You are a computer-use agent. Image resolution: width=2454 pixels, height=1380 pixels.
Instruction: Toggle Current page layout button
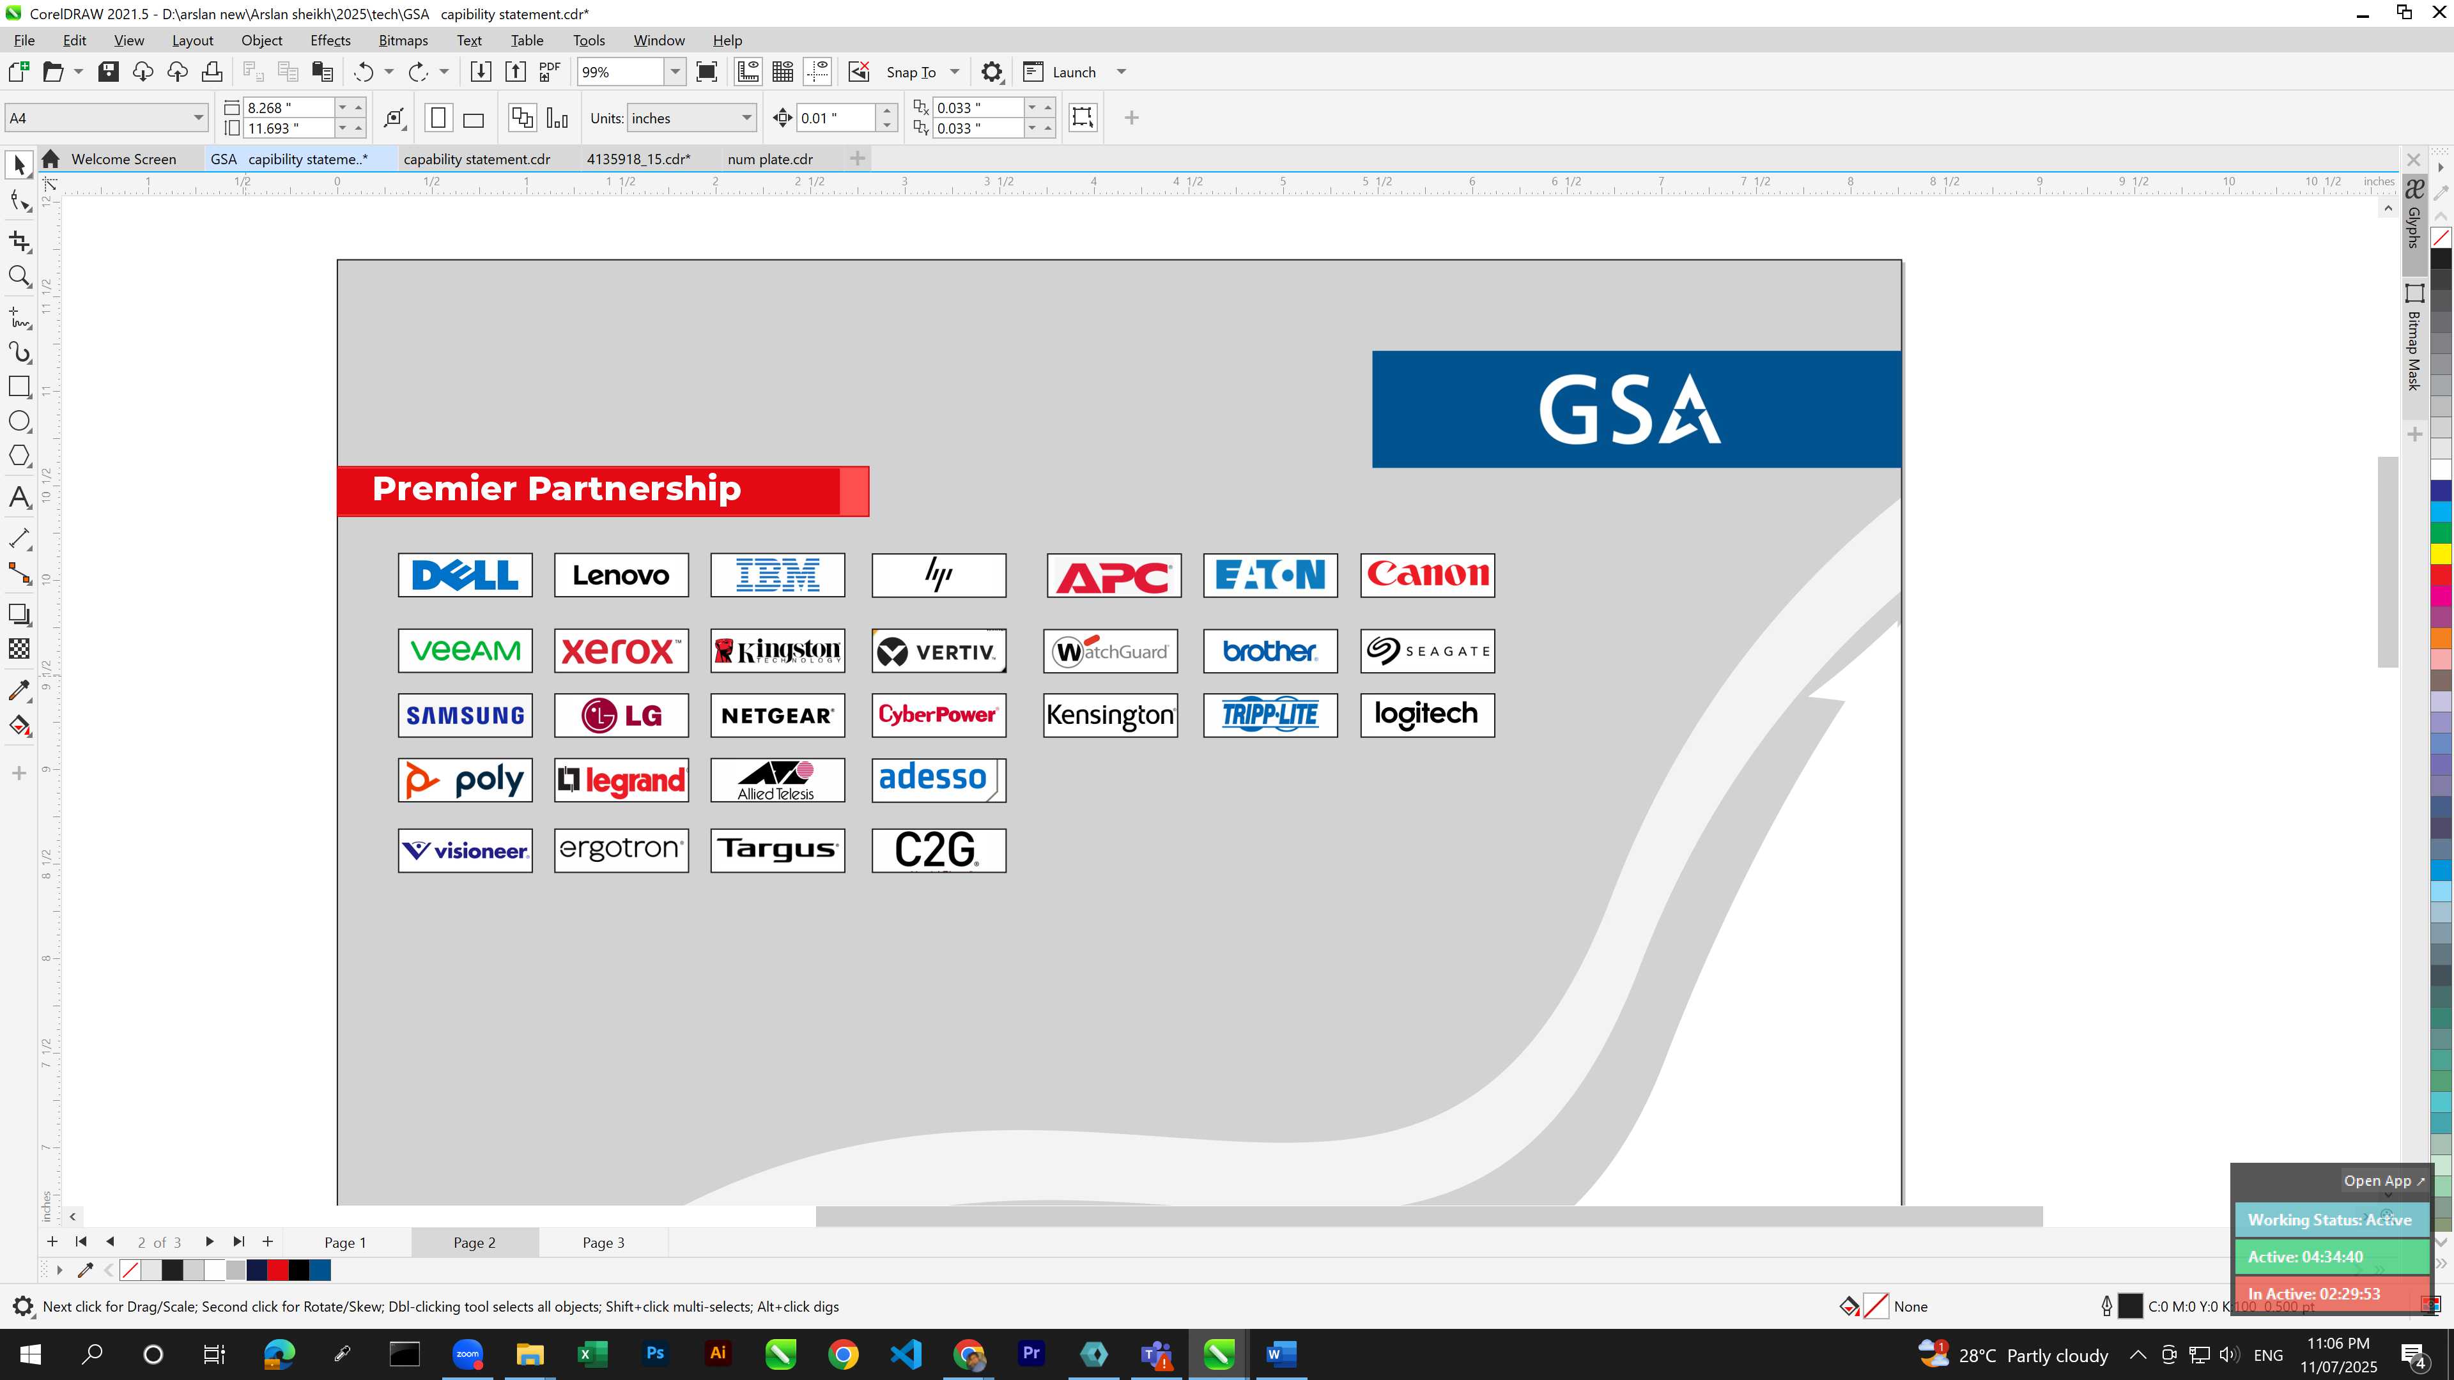[557, 118]
